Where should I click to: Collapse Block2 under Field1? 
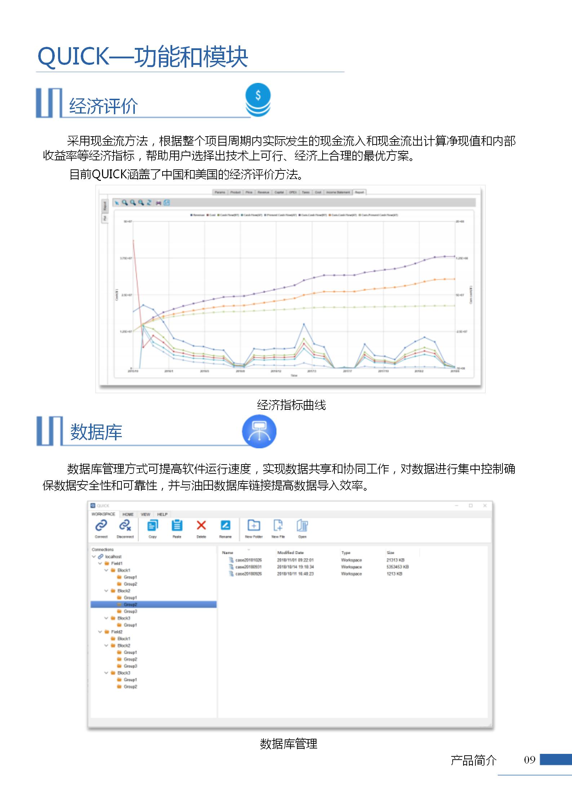(x=106, y=591)
